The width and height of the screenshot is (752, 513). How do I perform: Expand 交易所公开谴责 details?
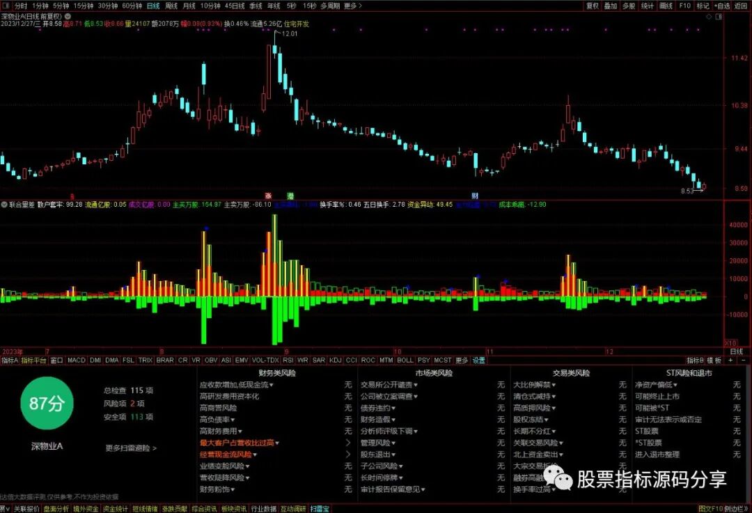[x=389, y=384]
